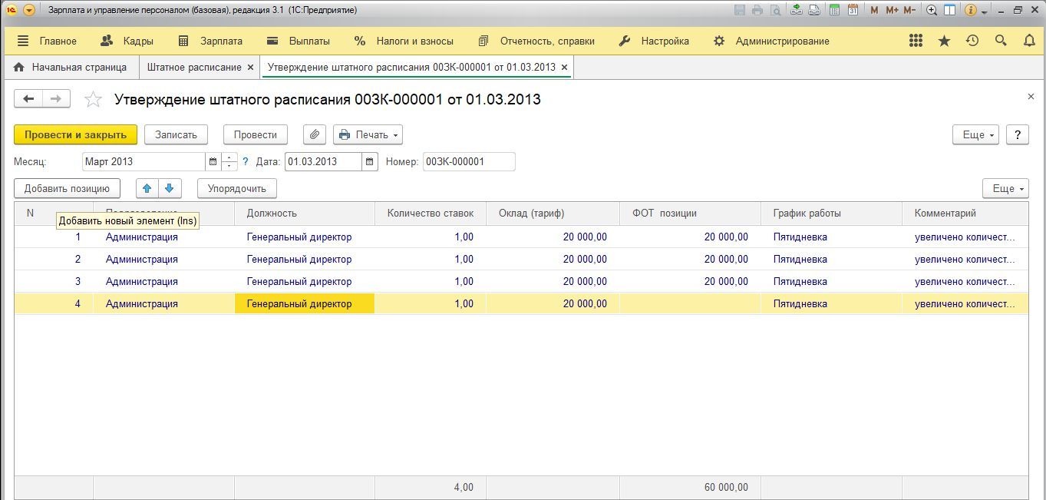This screenshot has width=1046, height=500.
Task: Click the paperclip attachments icon
Action: pos(315,134)
